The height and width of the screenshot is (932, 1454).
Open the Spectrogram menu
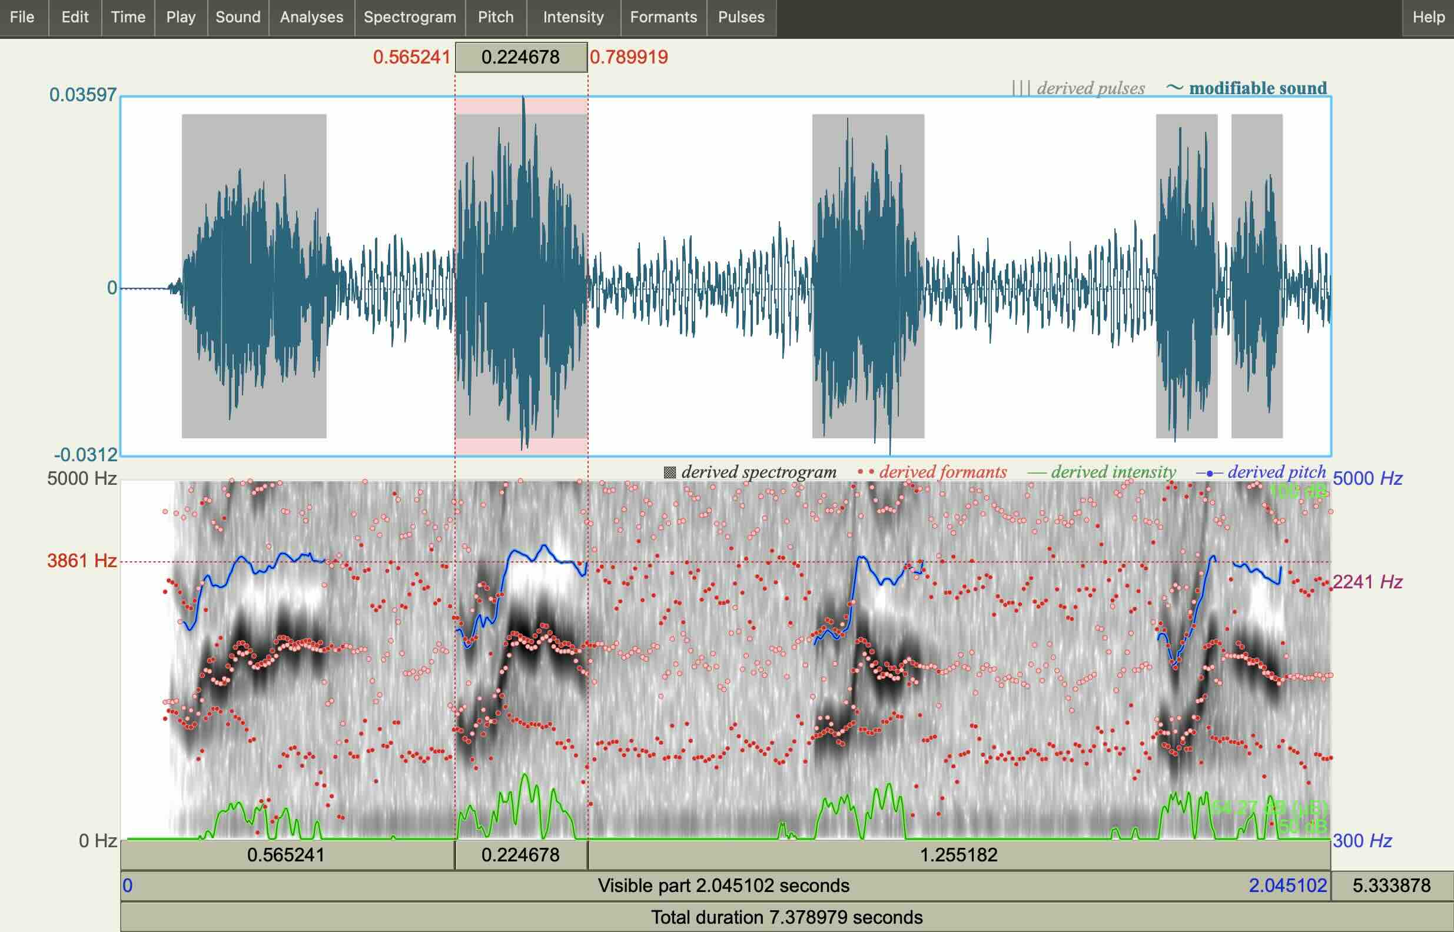point(410,18)
